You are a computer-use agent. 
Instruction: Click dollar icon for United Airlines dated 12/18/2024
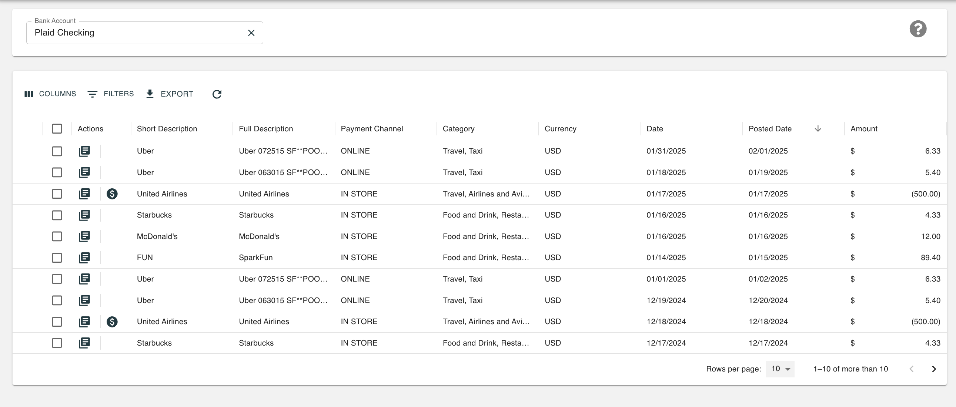click(112, 322)
